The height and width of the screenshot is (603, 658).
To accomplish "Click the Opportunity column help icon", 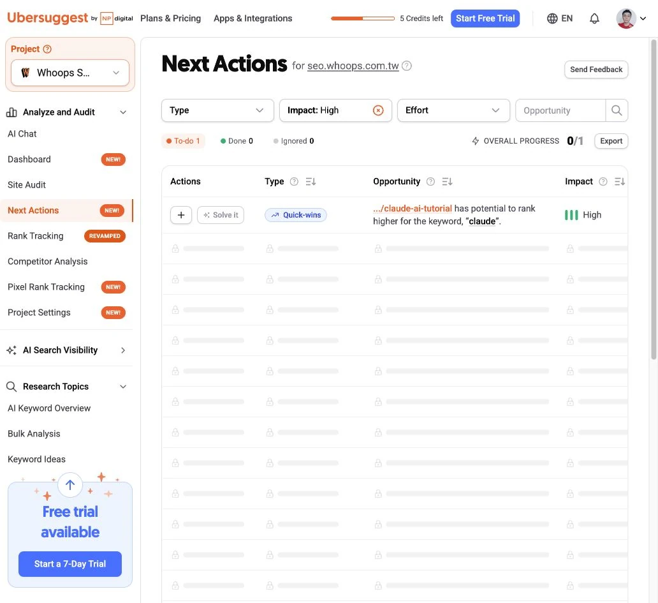I will point(430,181).
